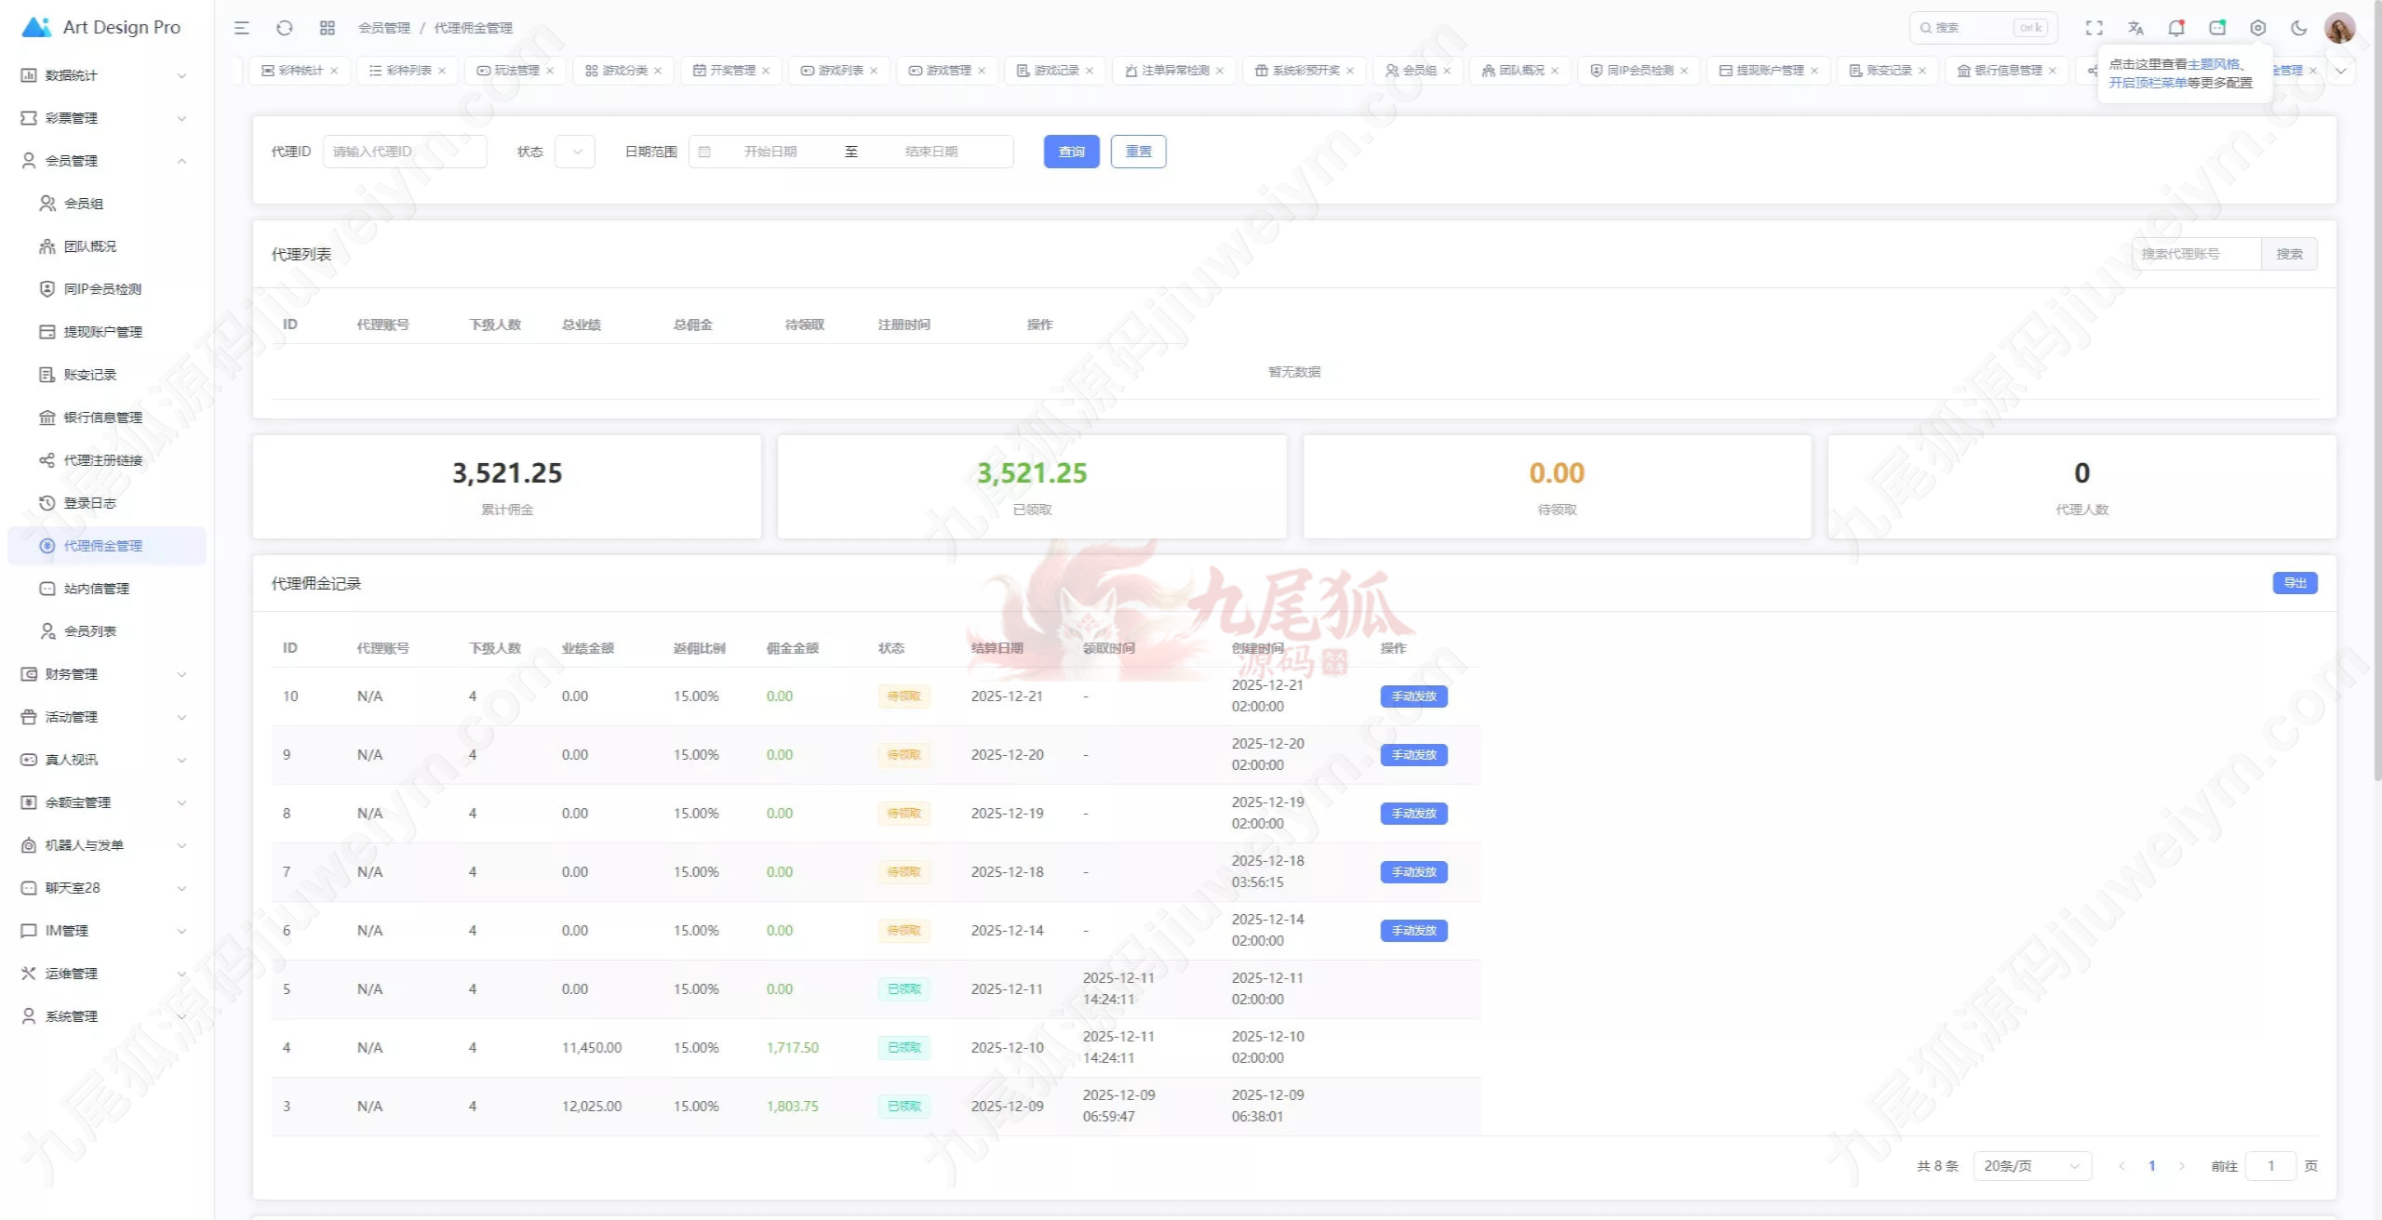Image resolution: width=2382 pixels, height=1220 pixels.
Task: Open the 状态 status dropdown
Action: [x=574, y=152]
